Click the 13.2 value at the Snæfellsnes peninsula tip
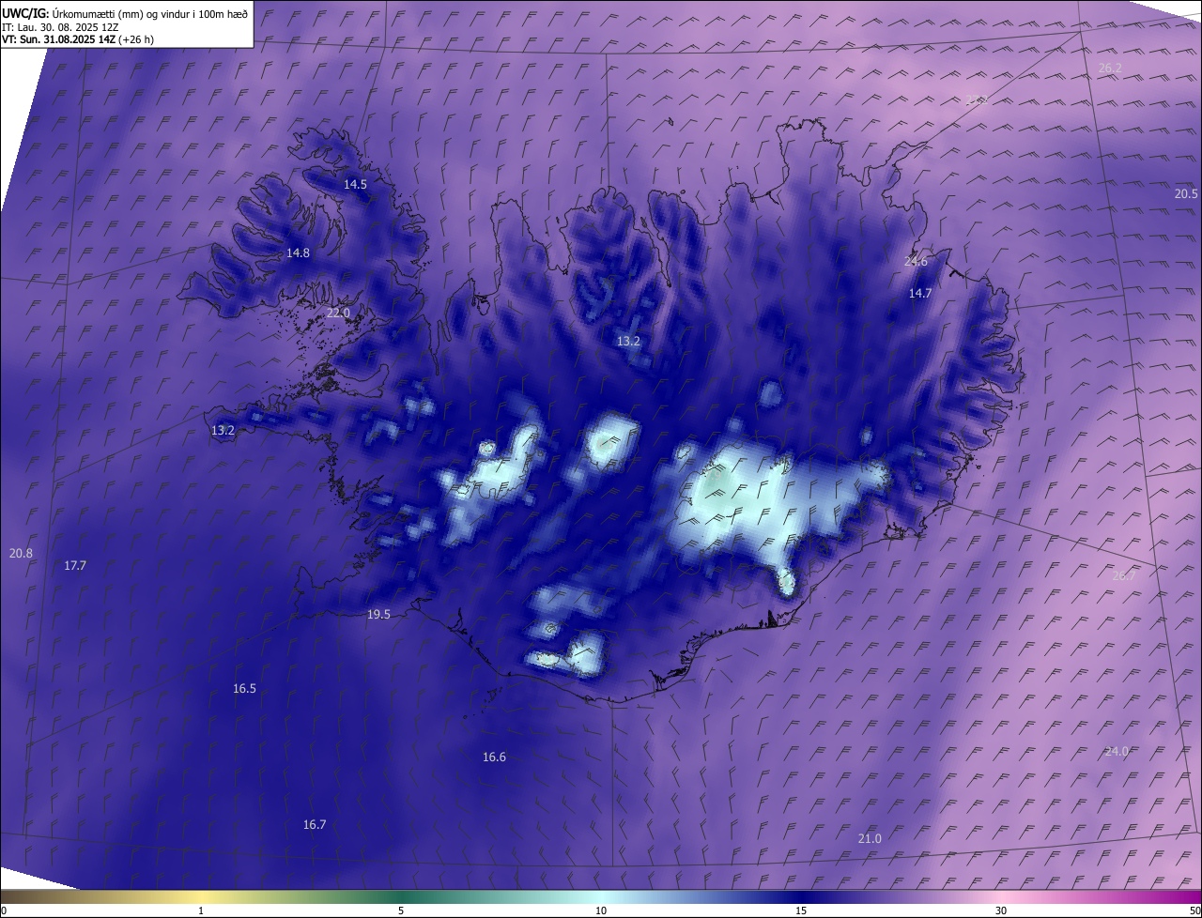Image resolution: width=1202 pixels, height=918 pixels. tap(223, 431)
